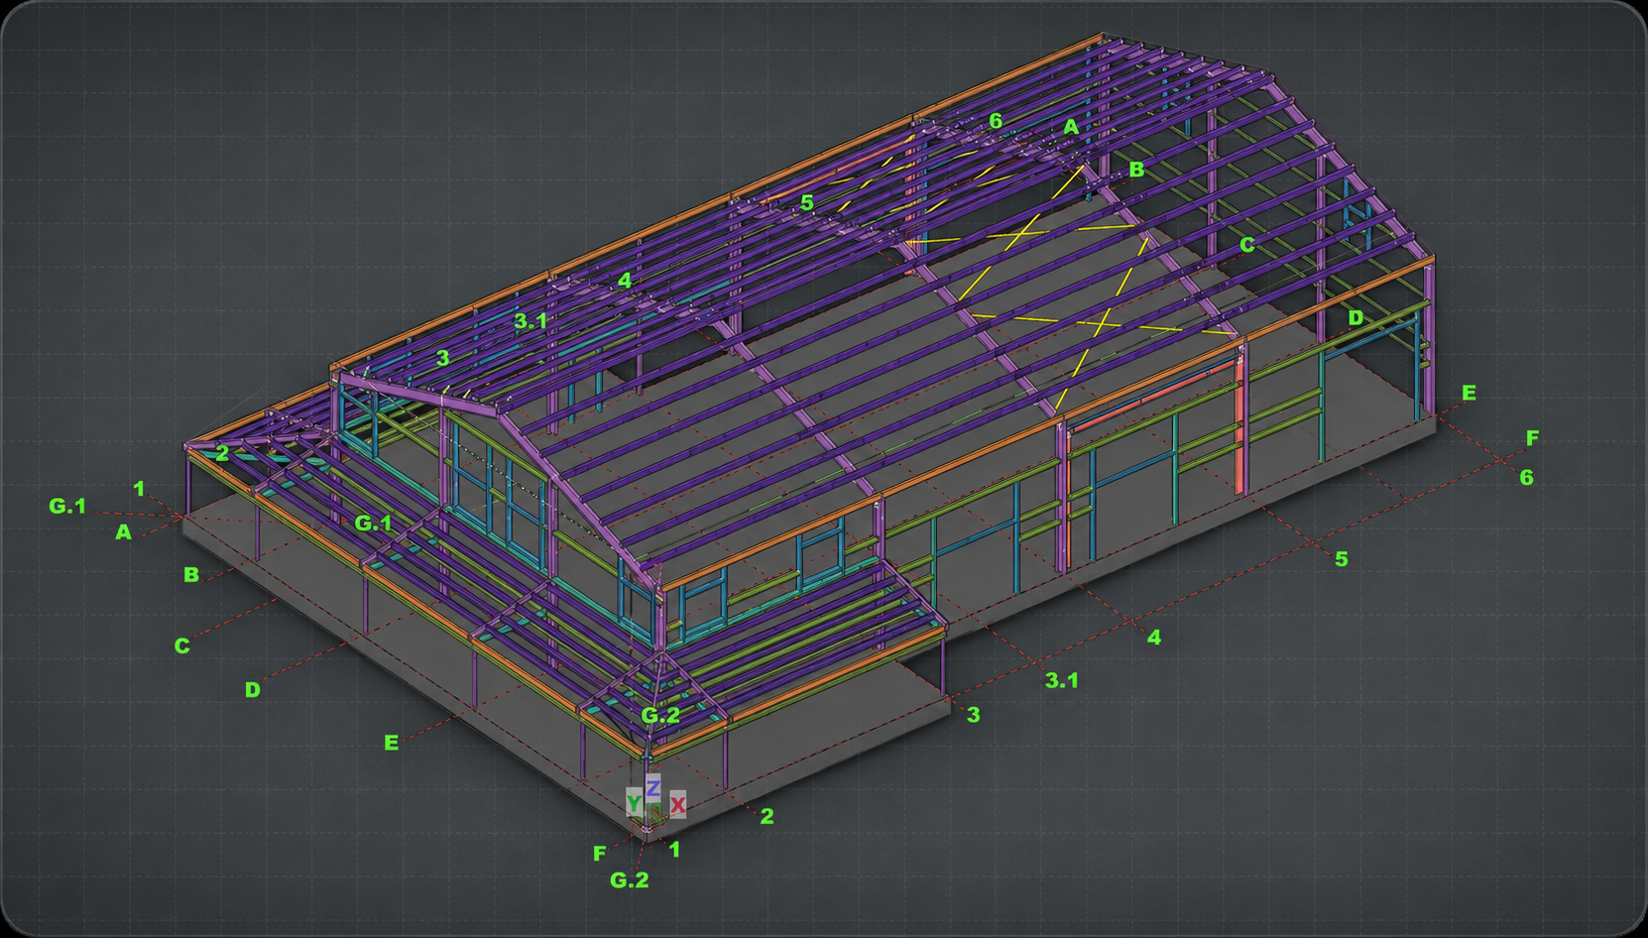This screenshot has width=1648, height=938.
Task: Pick grid label F beside label 6
Action: [1532, 437]
